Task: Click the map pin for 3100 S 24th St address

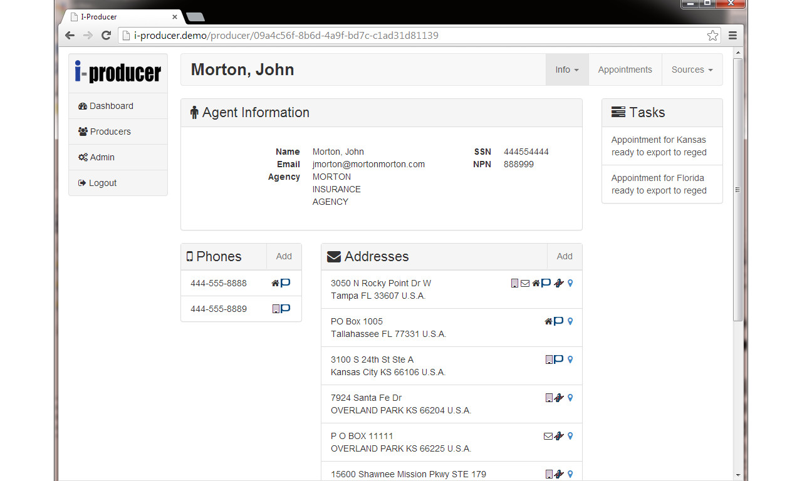Action: pos(570,359)
